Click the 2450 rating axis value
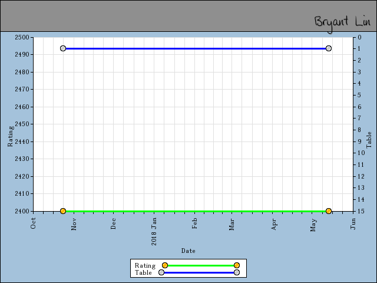 [22, 124]
